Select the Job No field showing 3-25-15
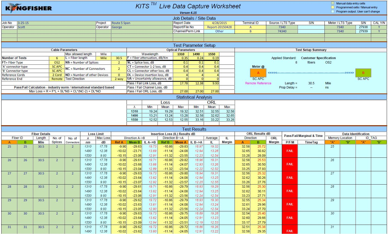The height and width of the screenshot is (234, 388). tap(56, 23)
